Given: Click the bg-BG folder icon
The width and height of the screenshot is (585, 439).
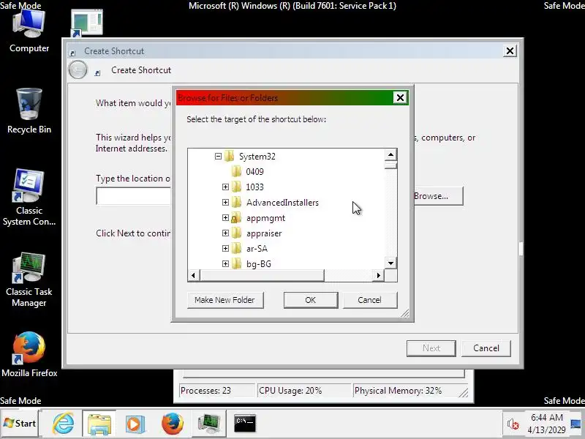Looking at the screenshot, I should (236, 263).
